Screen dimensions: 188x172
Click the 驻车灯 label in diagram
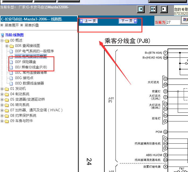[156, 118]
